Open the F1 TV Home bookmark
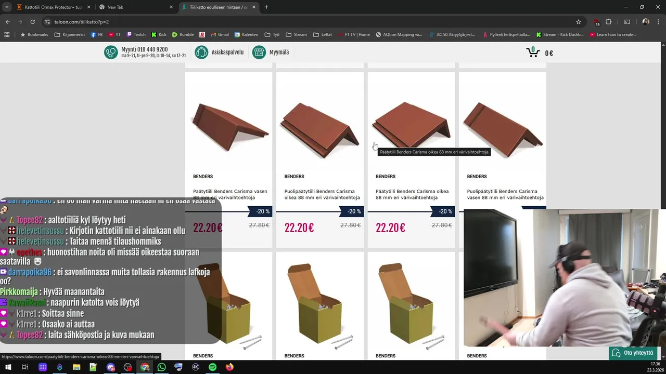 pyautogui.click(x=353, y=35)
